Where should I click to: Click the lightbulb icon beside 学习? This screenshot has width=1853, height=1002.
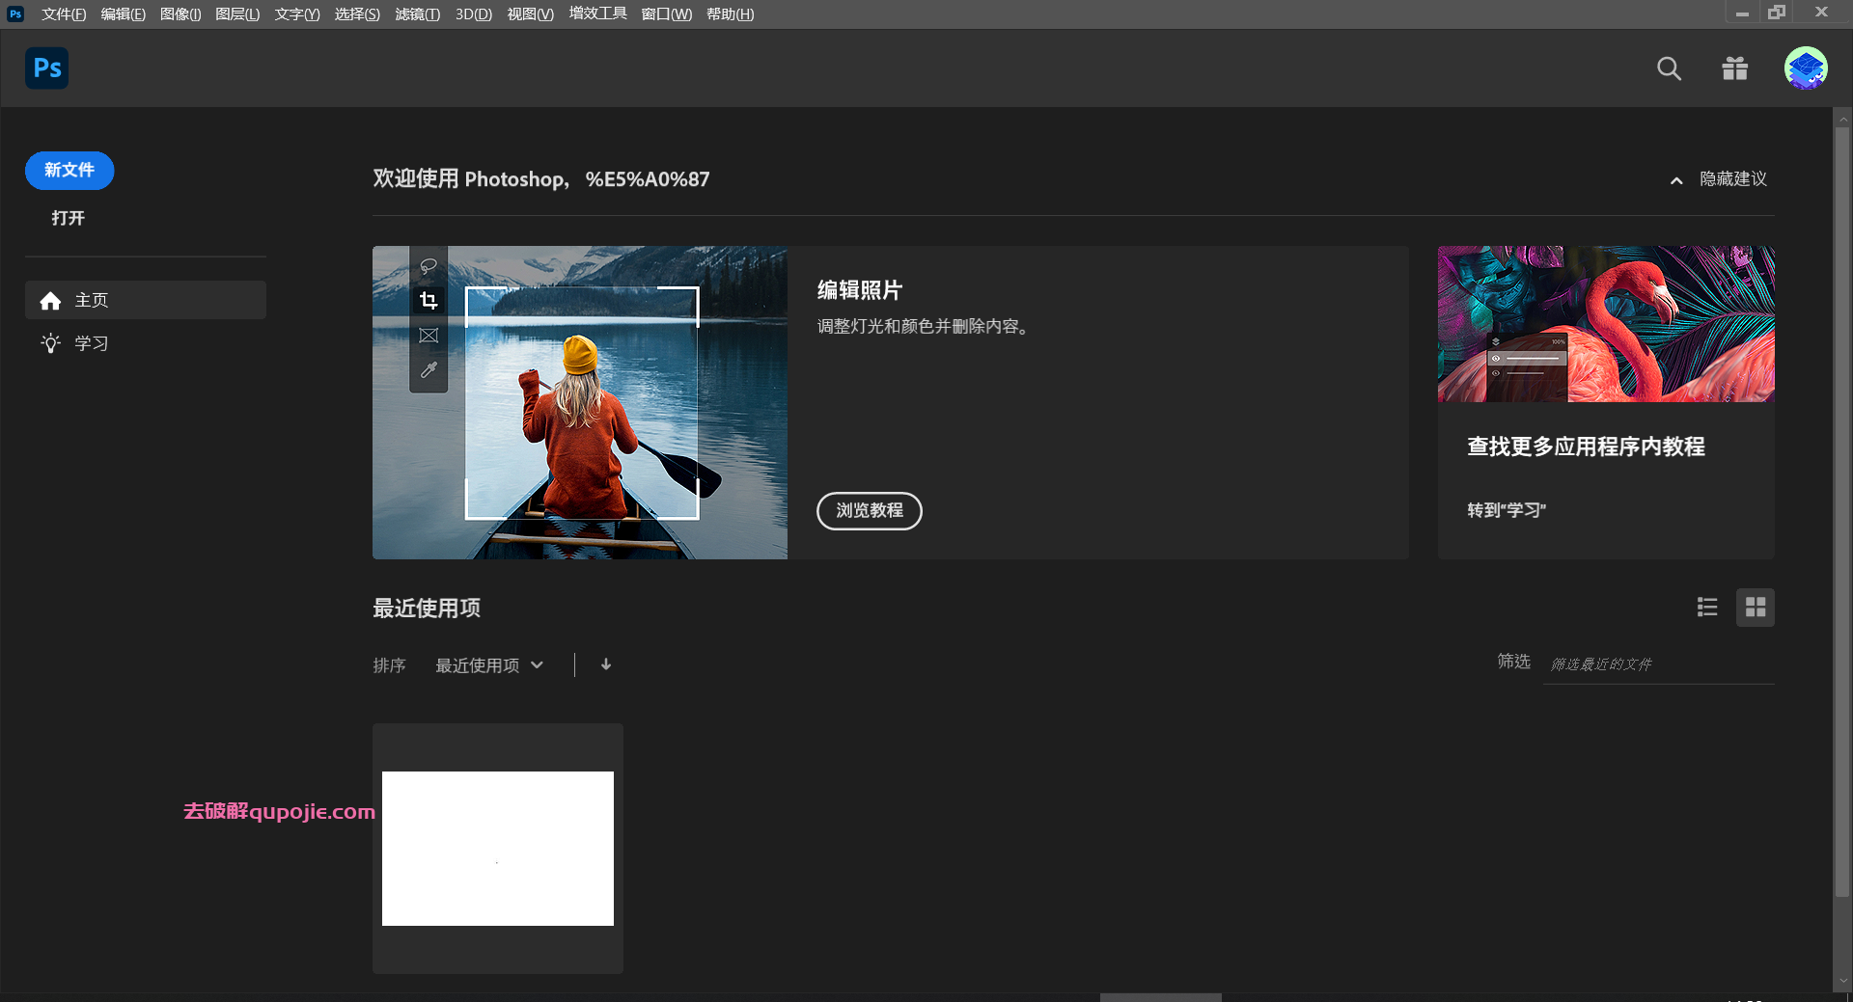pos(50,343)
